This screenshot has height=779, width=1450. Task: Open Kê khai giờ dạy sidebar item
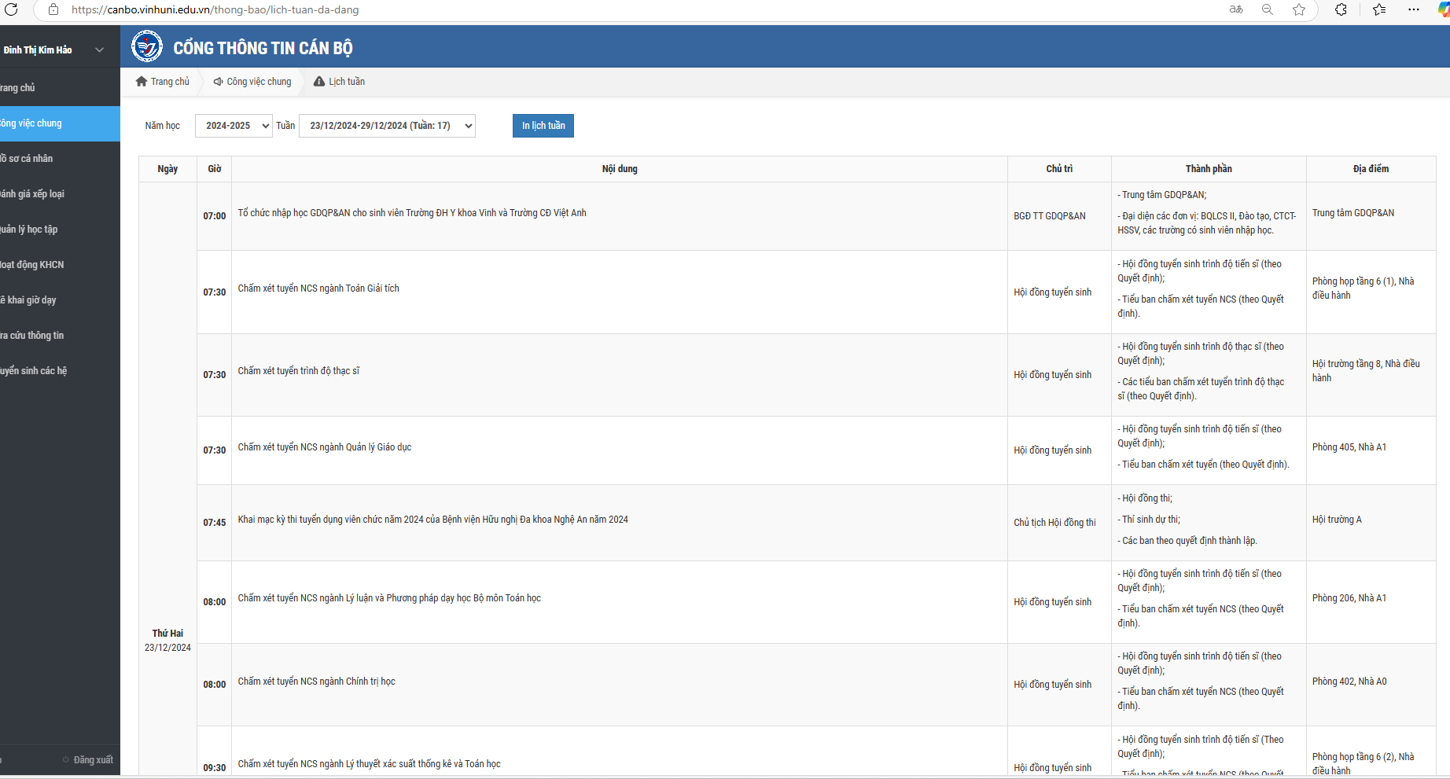coord(60,300)
